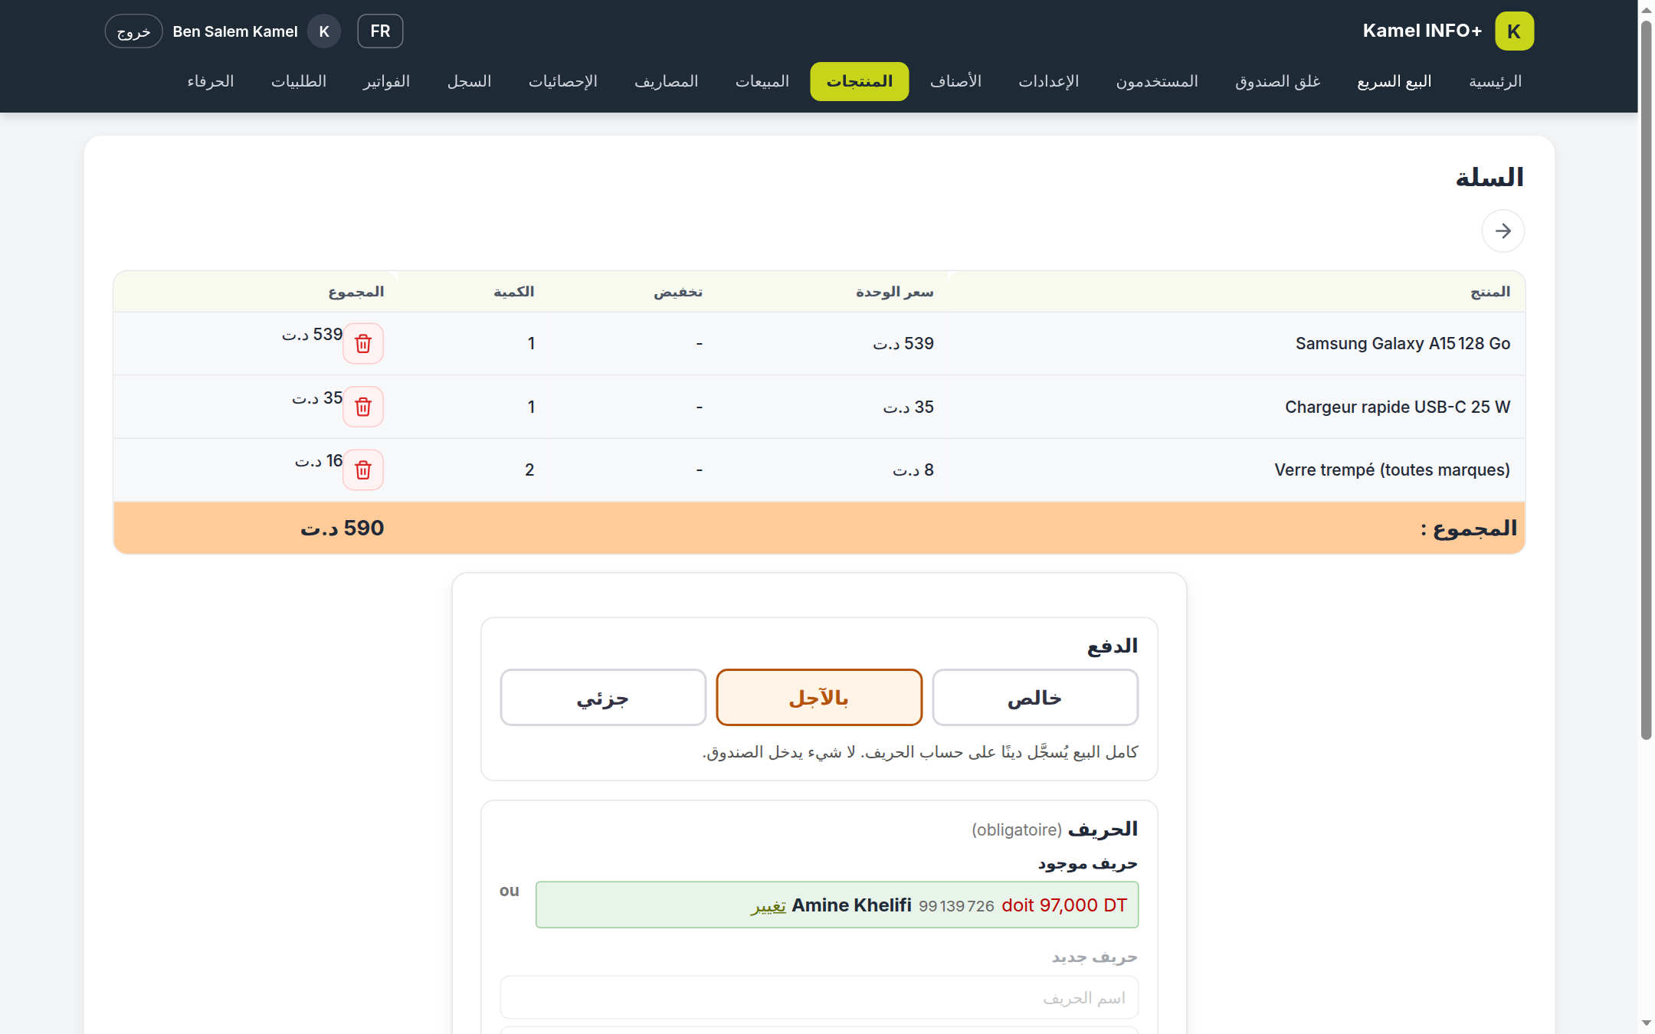Delete Samsung Galaxy A15 from cart
The image size is (1655, 1034).
pos(363,343)
